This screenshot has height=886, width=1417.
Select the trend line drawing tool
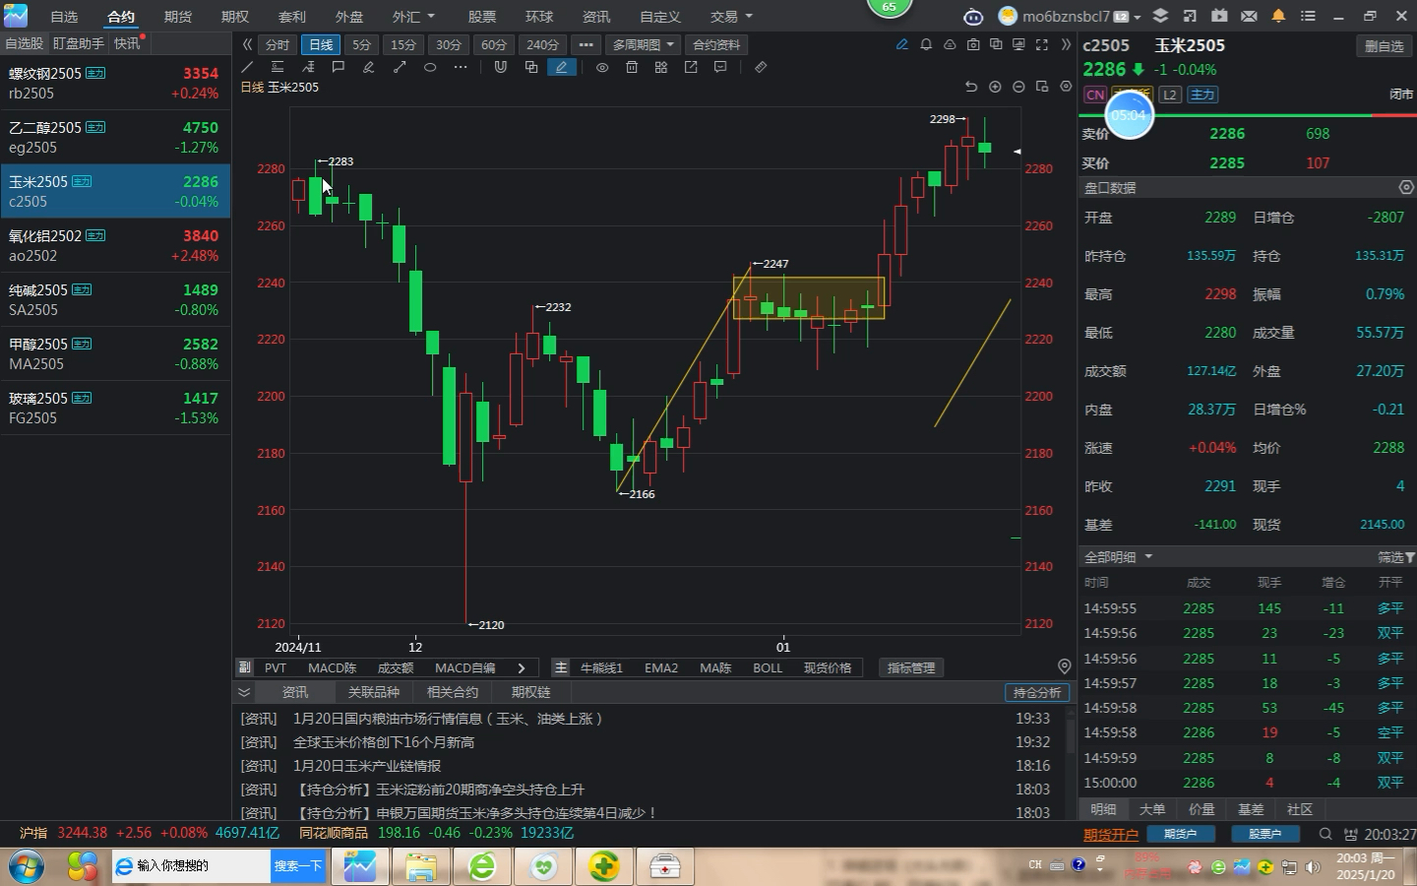click(x=247, y=67)
